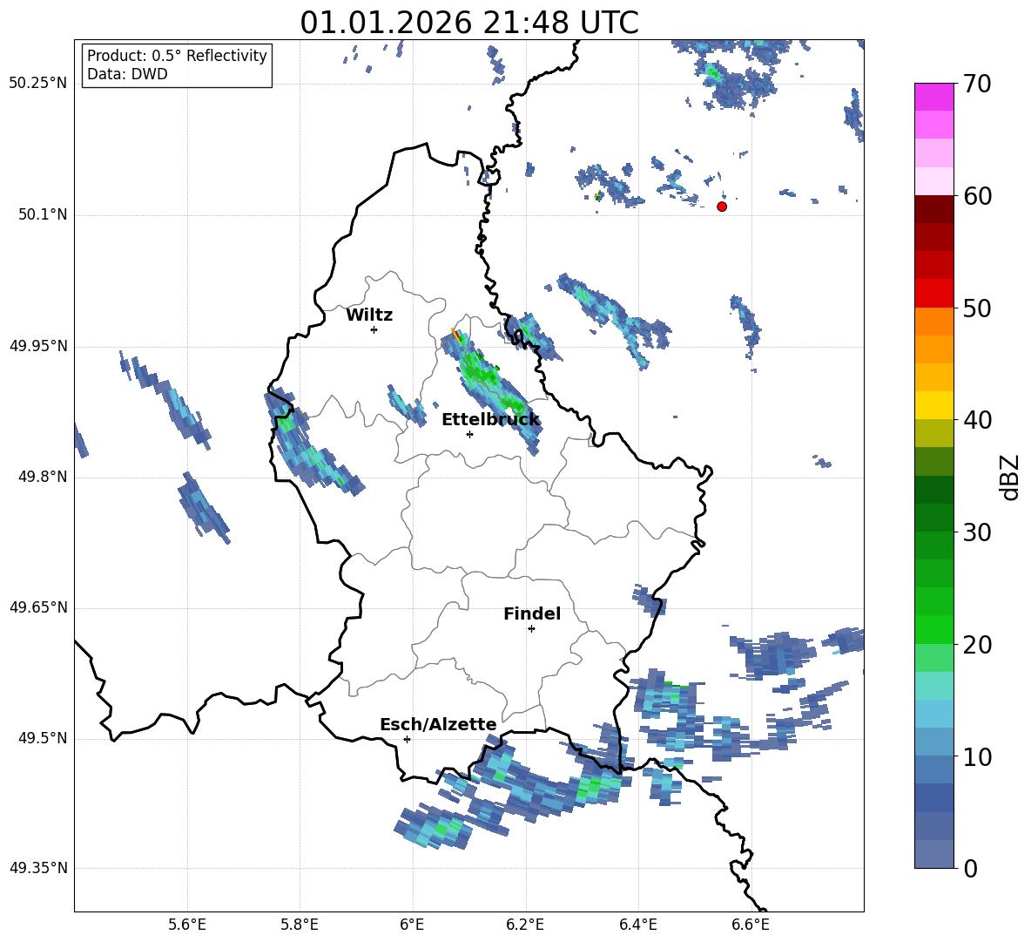Click the 10 tick on the colorbar
Screen dimensions: 1031x942
tap(977, 756)
